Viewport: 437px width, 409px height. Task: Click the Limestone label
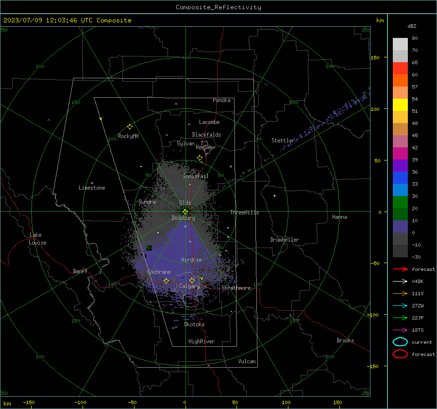pyautogui.click(x=92, y=188)
